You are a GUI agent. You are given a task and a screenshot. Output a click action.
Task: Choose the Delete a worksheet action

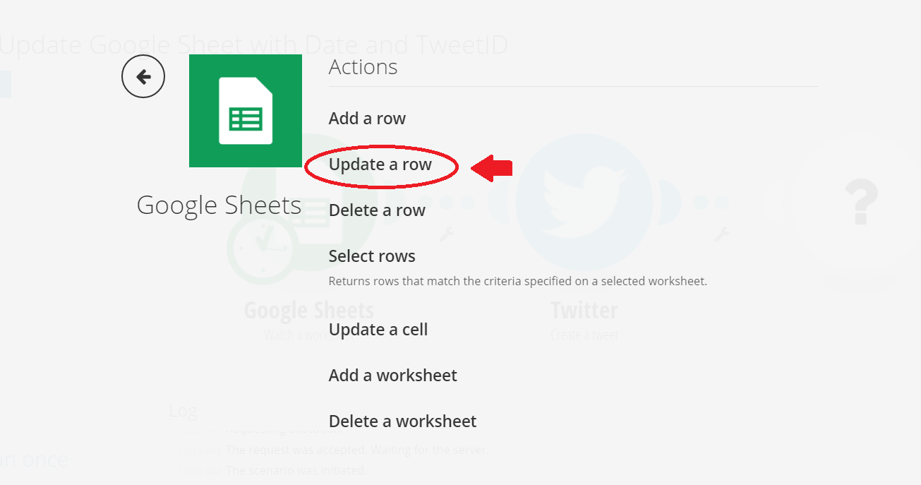[403, 421]
